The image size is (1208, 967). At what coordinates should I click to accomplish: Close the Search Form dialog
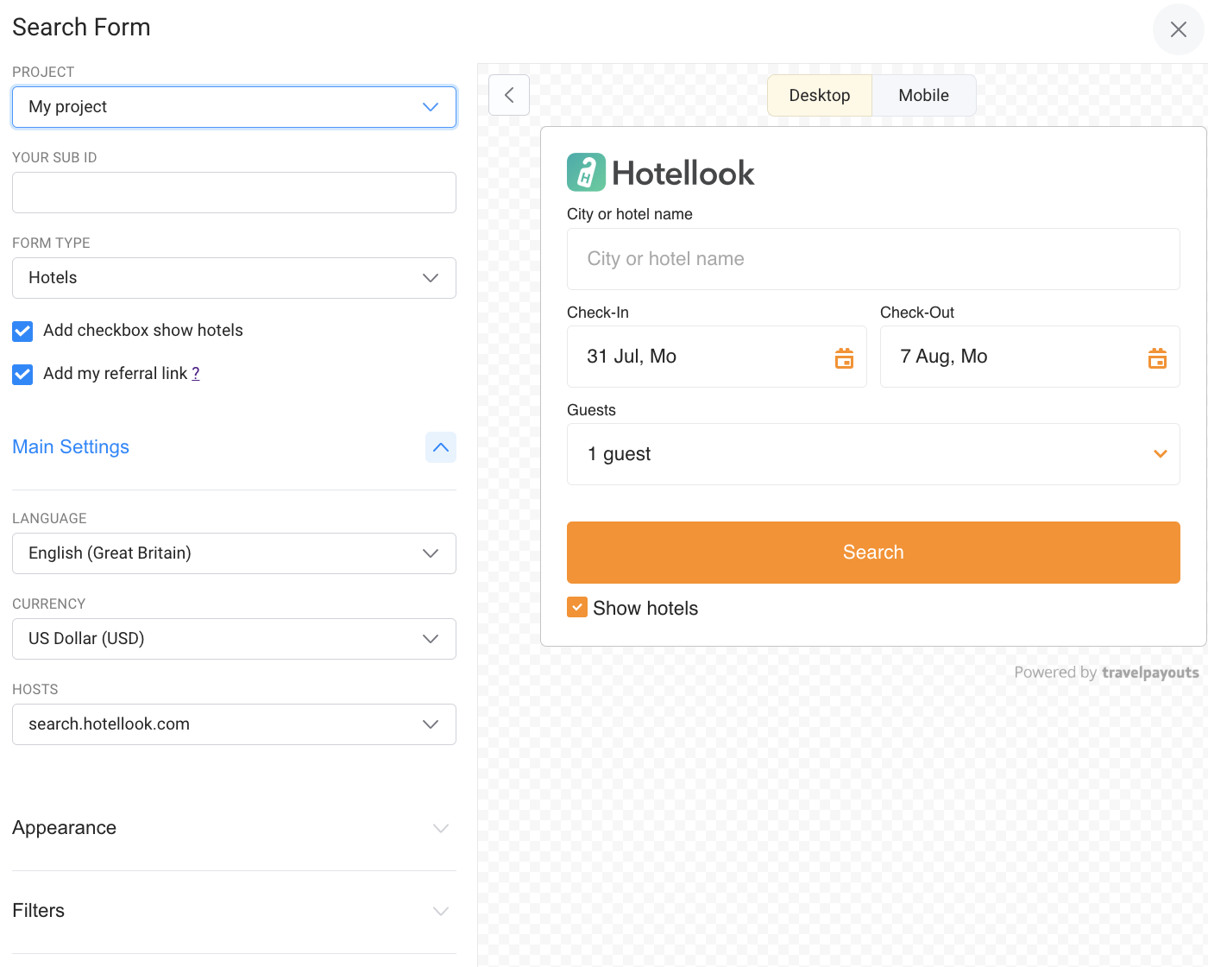click(x=1178, y=29)
